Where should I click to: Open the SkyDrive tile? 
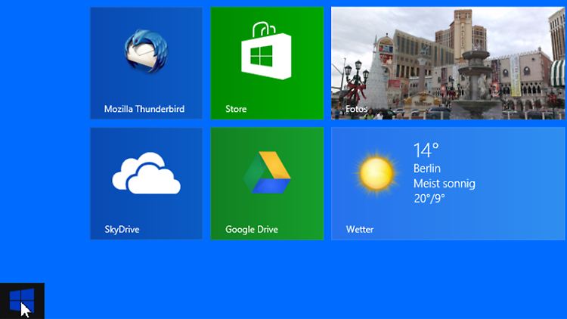point(146,184)
